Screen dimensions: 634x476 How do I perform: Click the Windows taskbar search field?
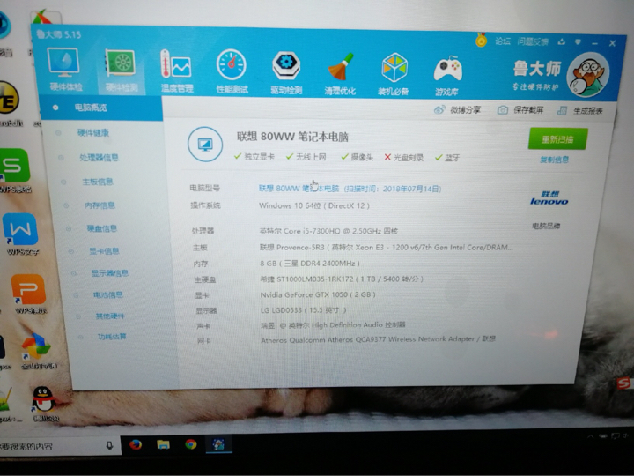pyautogui.click(x=60, y=446)
